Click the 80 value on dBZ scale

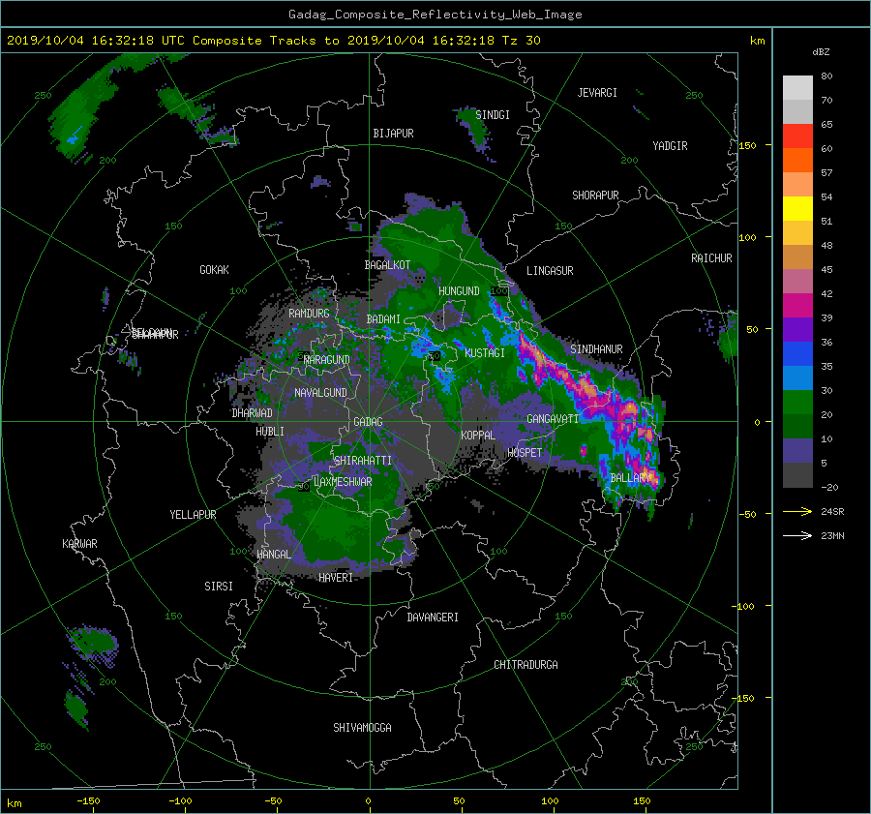click(x=826, y=76)
